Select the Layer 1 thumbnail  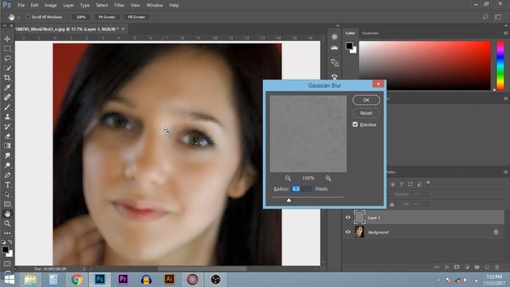359,218
